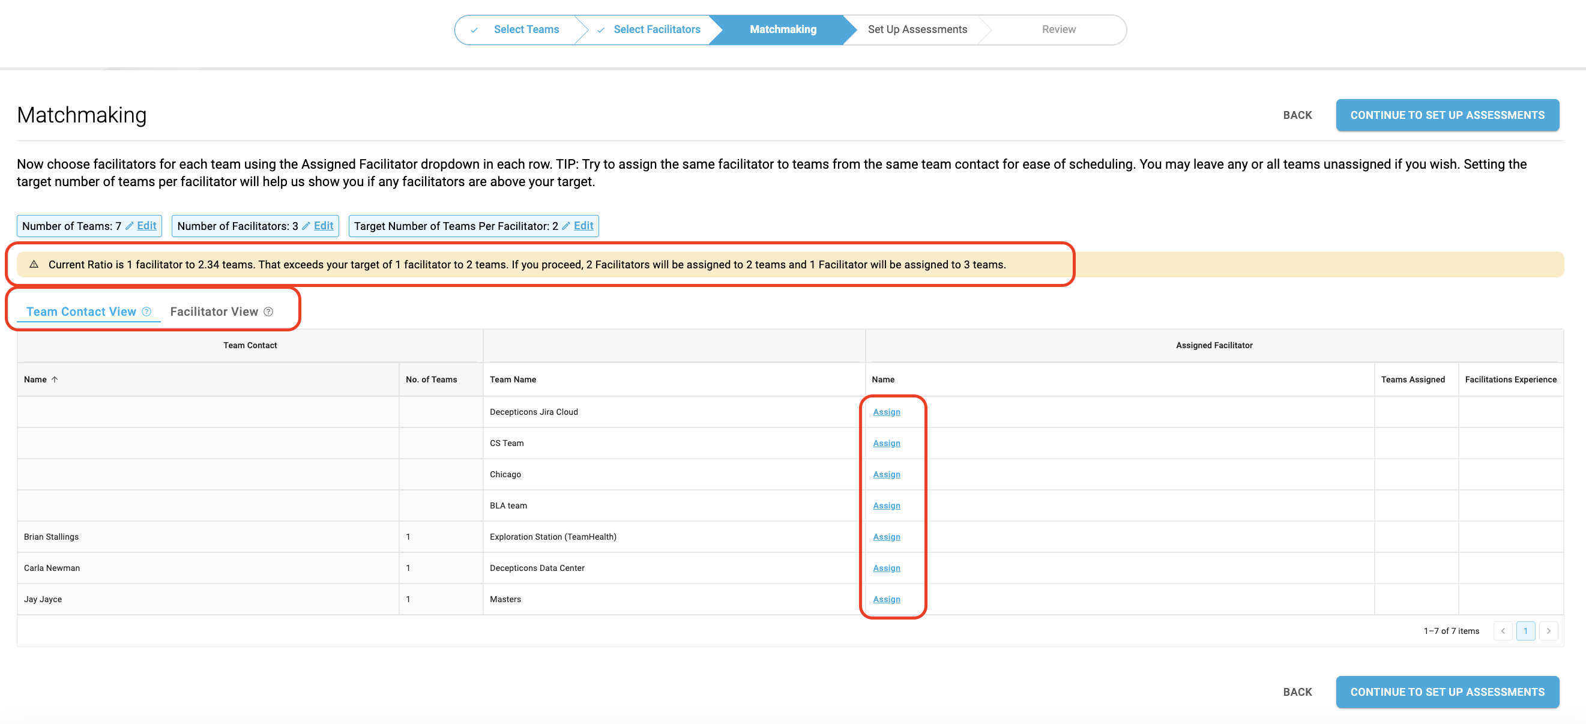Click the checkmark icon on Select Facilitators step

click(x=601, y=29)
